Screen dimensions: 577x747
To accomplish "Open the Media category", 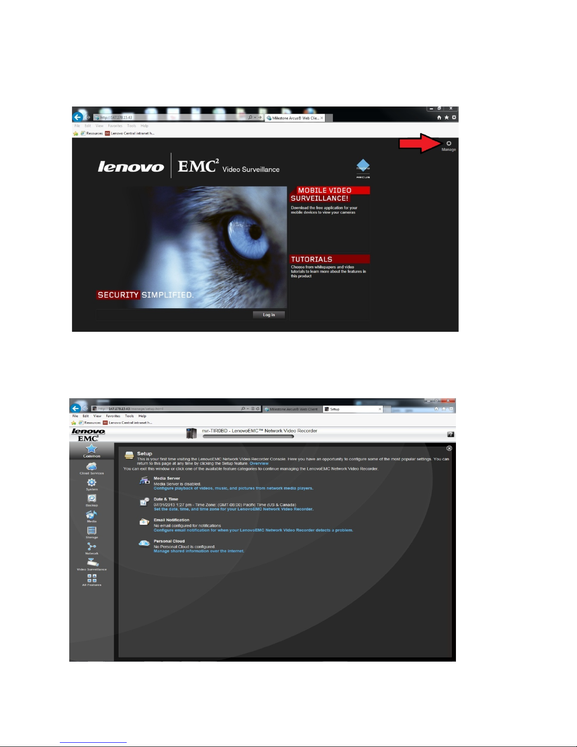I will pyautogui.click(x=92, y=516).
